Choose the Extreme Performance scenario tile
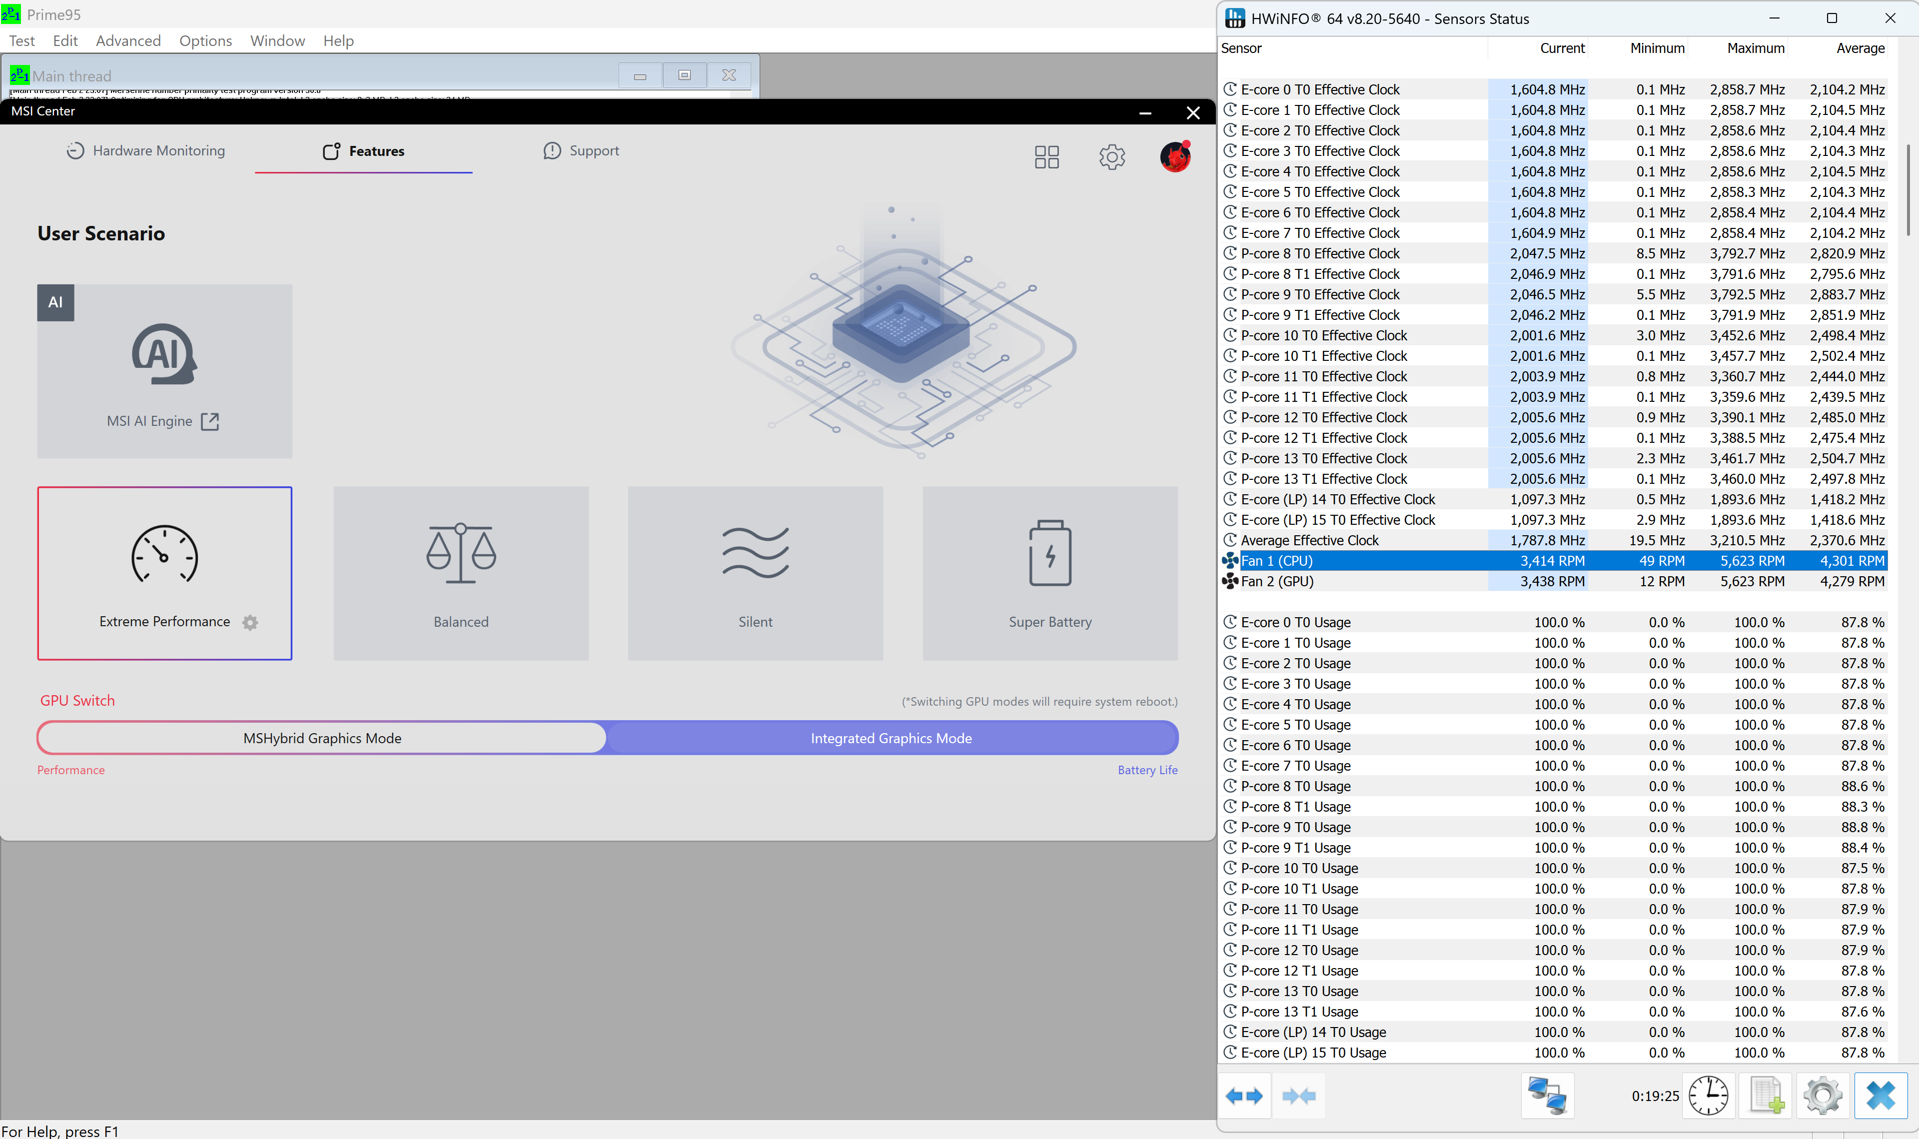Viewport: 1919px width, 1139px height. [164, 573]
